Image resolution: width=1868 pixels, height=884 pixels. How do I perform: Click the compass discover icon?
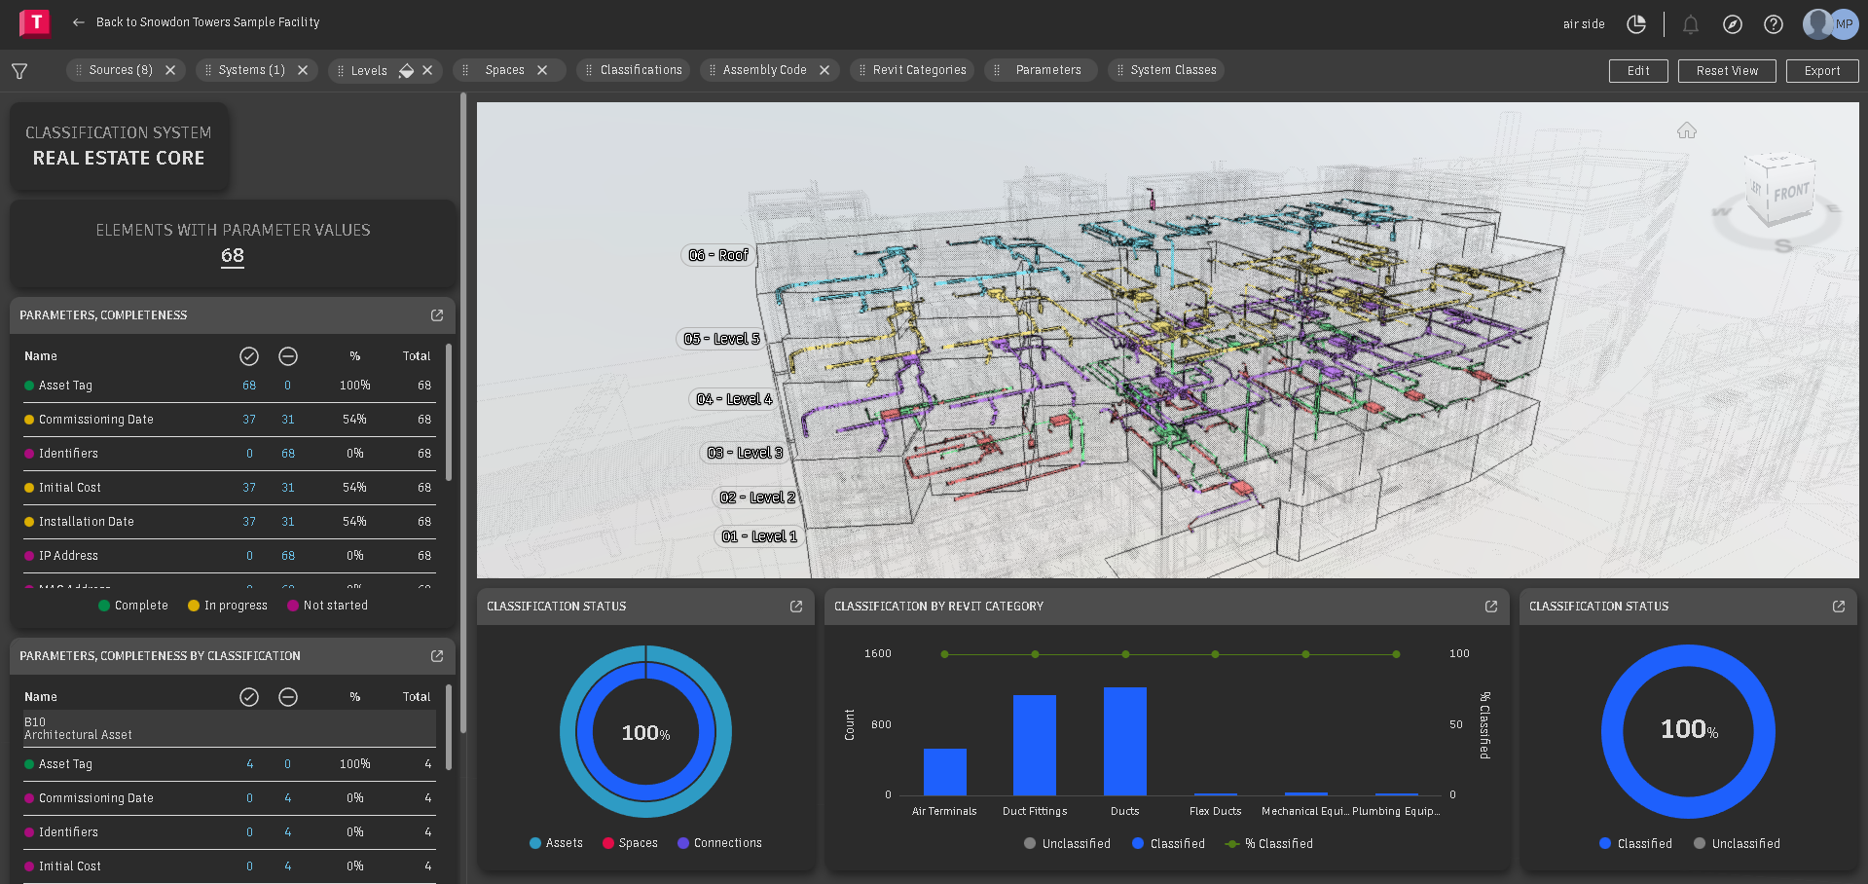(x=1733, y=24)
